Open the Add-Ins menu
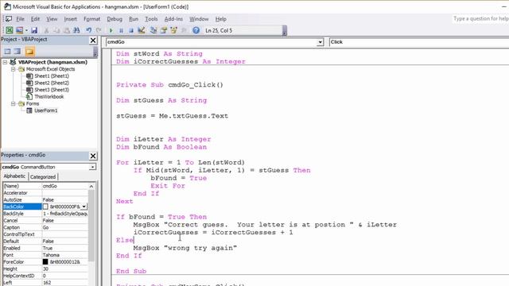The image size is (509, 286). coord(173,19)
